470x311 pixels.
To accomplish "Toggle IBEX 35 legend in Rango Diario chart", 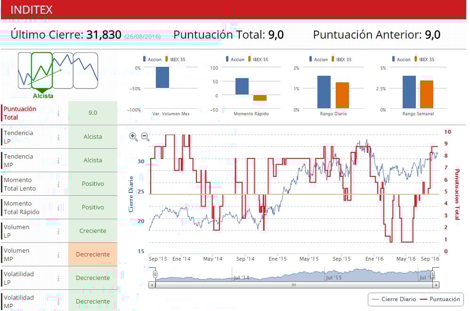I will 341,59.
